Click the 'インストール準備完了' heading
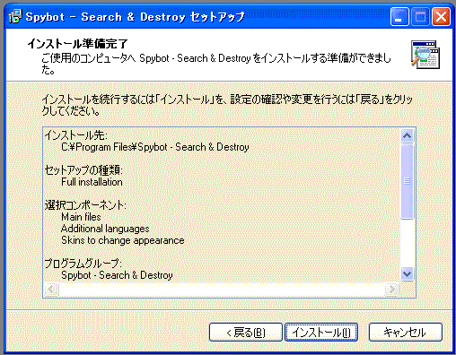 (x=78, y=44)
